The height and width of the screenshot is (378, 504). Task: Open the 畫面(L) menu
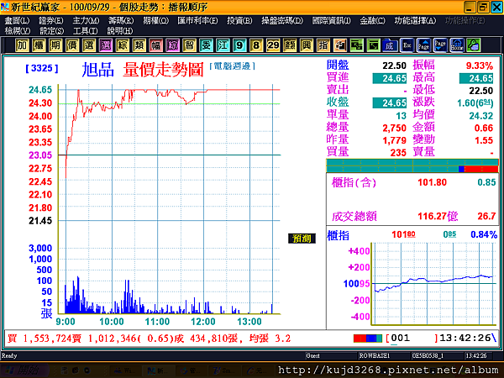pyautogui.click(x=17, y=20)
